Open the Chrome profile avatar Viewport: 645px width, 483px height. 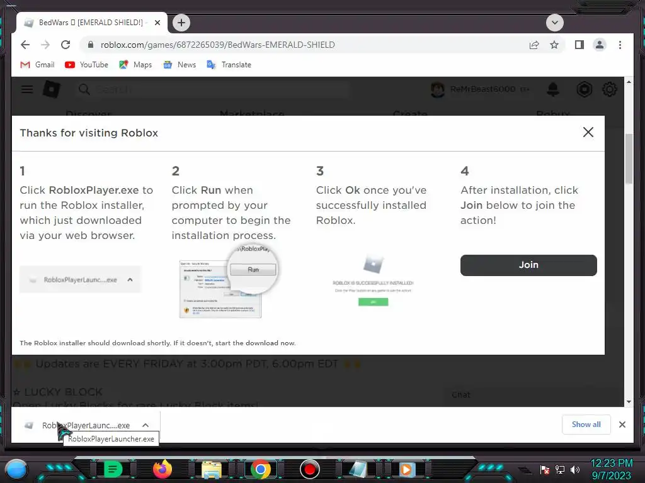600,45
